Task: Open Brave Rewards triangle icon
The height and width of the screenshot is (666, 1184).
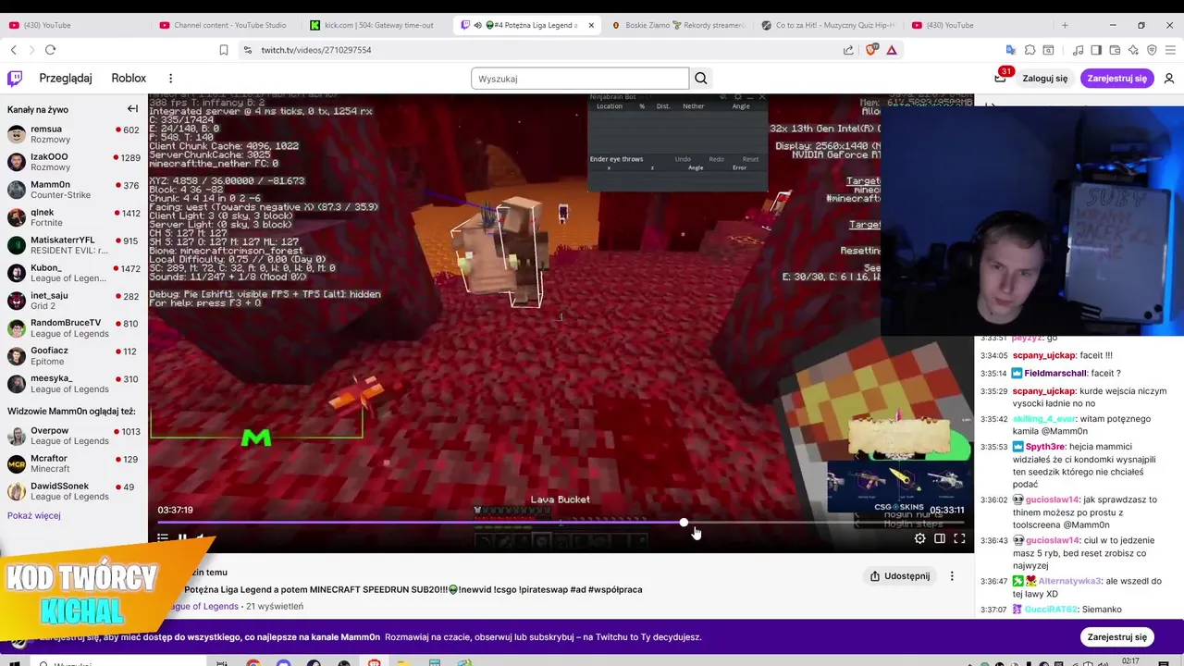Action: (891, 50)
